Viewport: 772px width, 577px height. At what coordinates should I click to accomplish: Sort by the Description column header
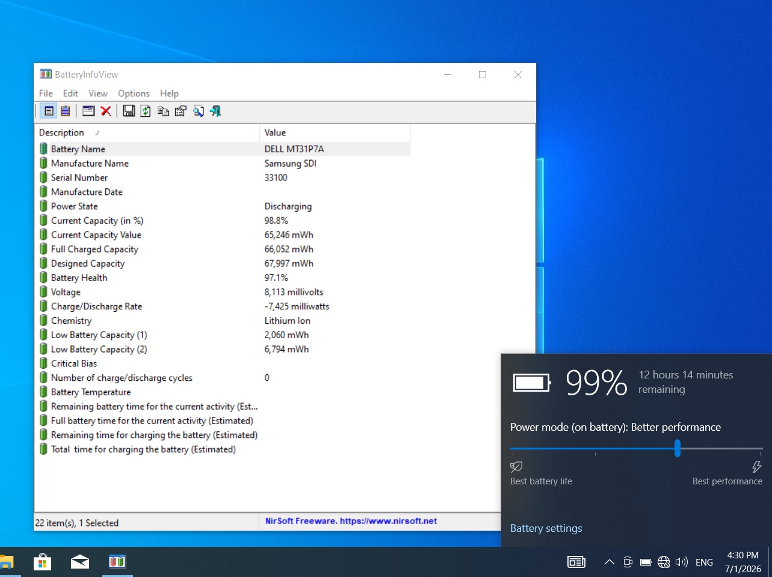[x=147, y=132]
